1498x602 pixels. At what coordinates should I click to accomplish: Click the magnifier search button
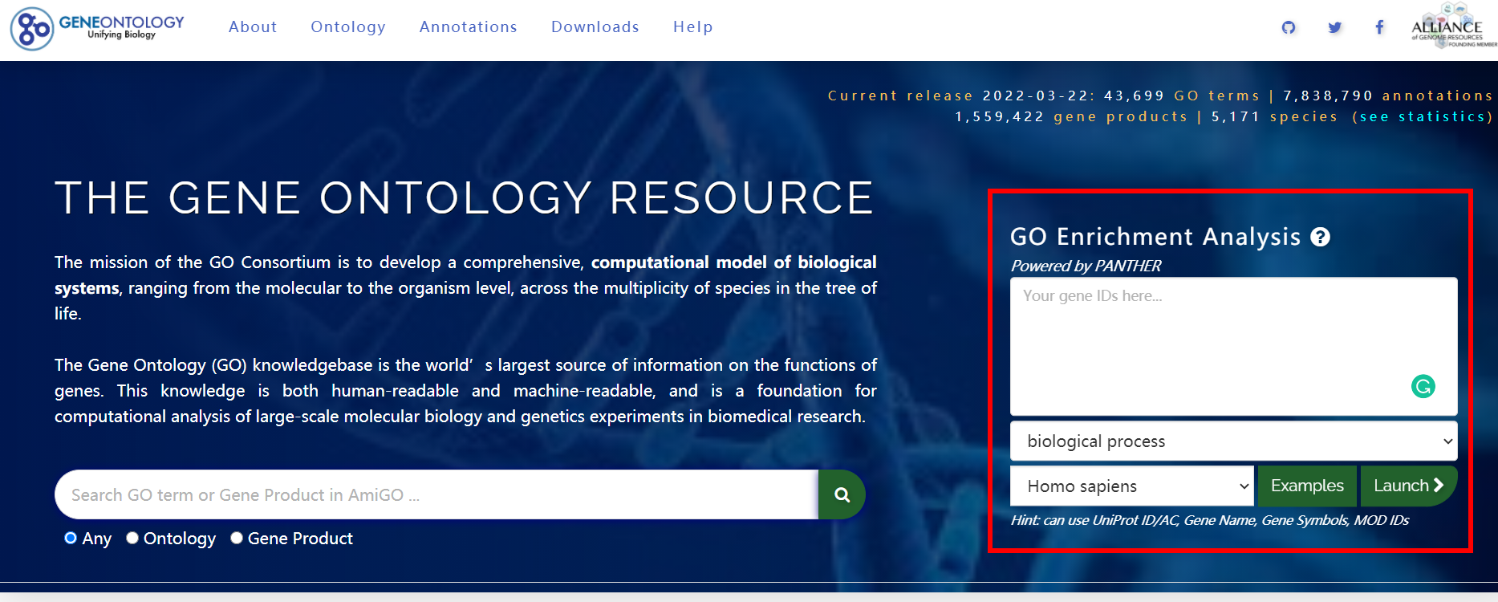[x=842, y=494]
